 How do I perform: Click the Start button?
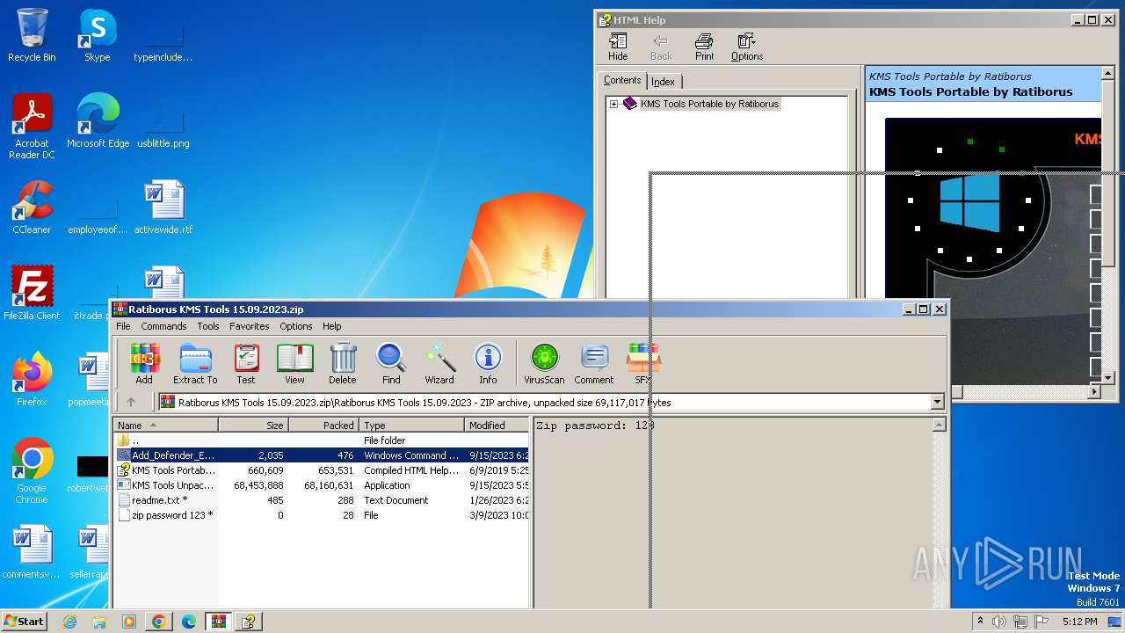coord(25,622)
